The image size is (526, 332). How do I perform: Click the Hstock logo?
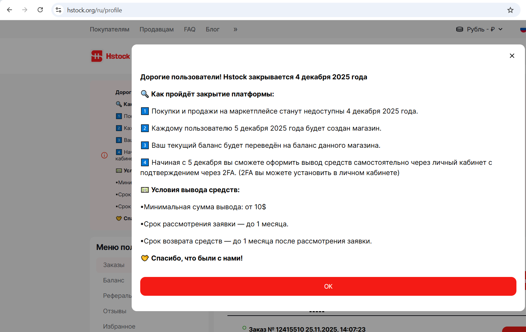[x=110, y=56]
